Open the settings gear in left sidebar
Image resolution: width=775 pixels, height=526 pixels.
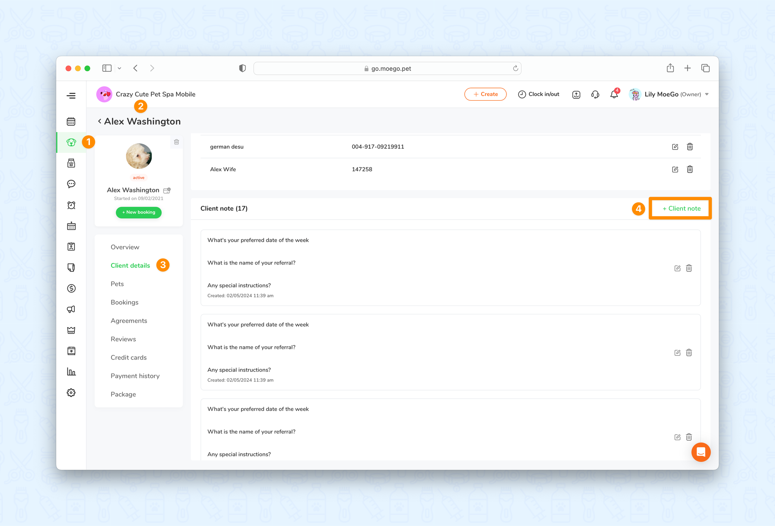(71, 393)
